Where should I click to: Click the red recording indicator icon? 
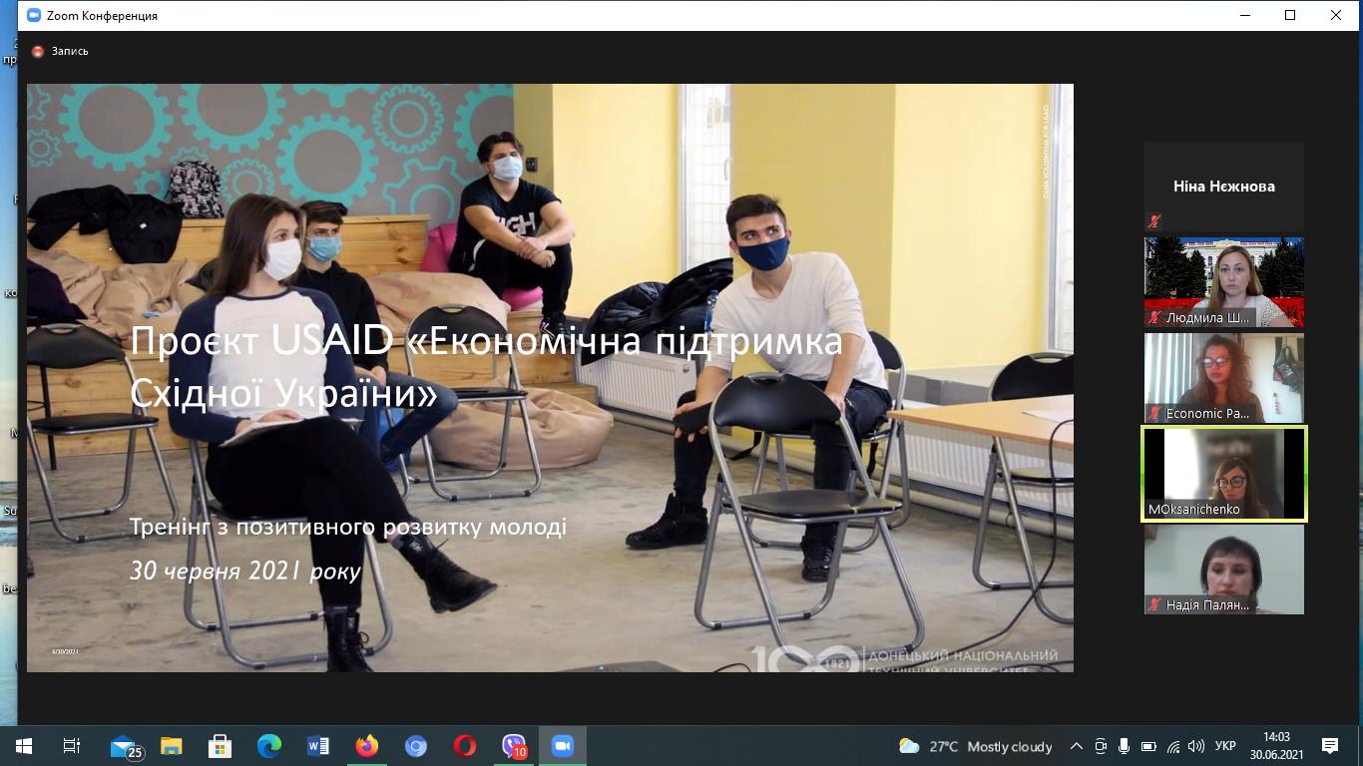pos(38,51)
